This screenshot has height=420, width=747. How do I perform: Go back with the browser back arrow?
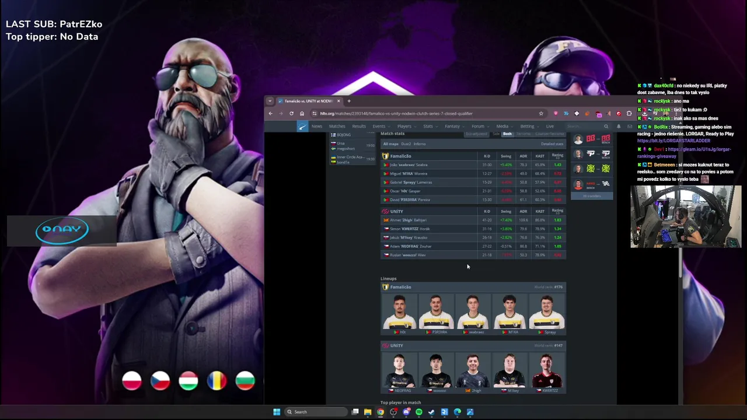tap(270, 113)
